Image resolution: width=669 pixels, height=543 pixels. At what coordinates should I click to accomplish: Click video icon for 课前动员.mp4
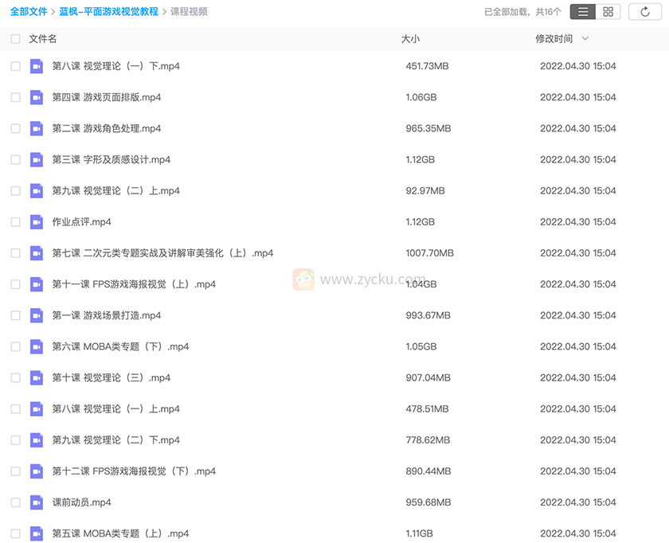click(37, 502)
